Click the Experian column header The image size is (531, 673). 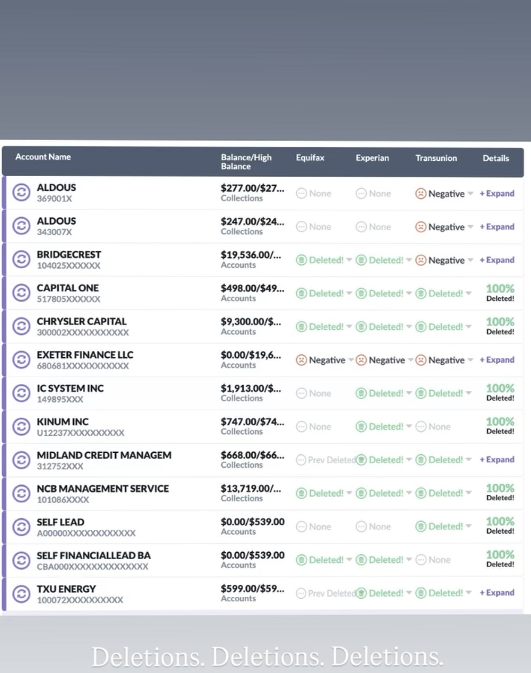372,158
